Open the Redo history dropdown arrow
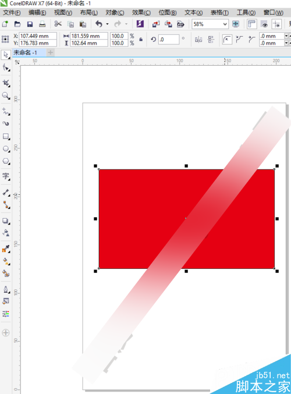291x394 pixels. point(126,24)
